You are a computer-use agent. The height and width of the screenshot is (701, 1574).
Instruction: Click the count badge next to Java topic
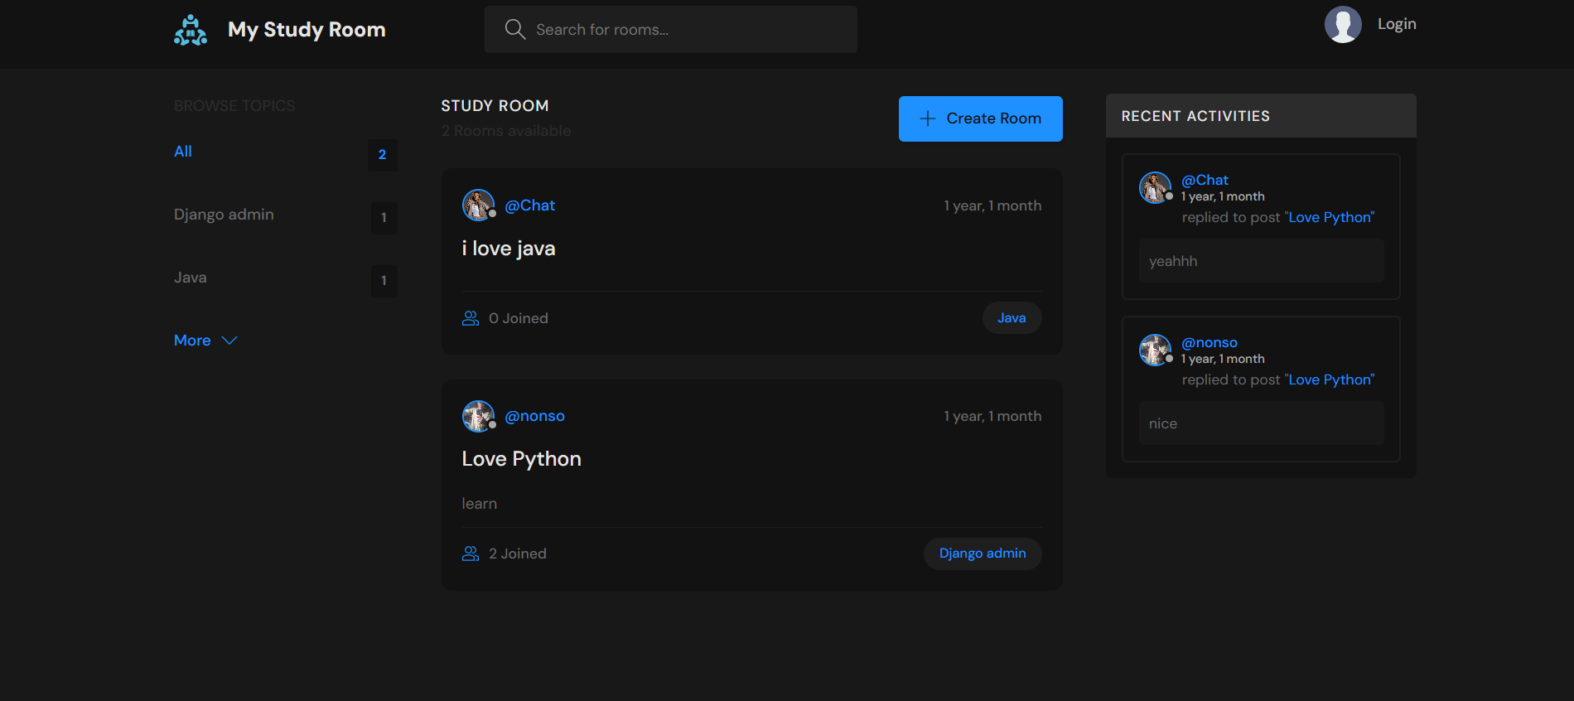coord(384,281)
